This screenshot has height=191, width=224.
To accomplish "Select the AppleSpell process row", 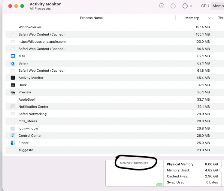I will [115, 99].
